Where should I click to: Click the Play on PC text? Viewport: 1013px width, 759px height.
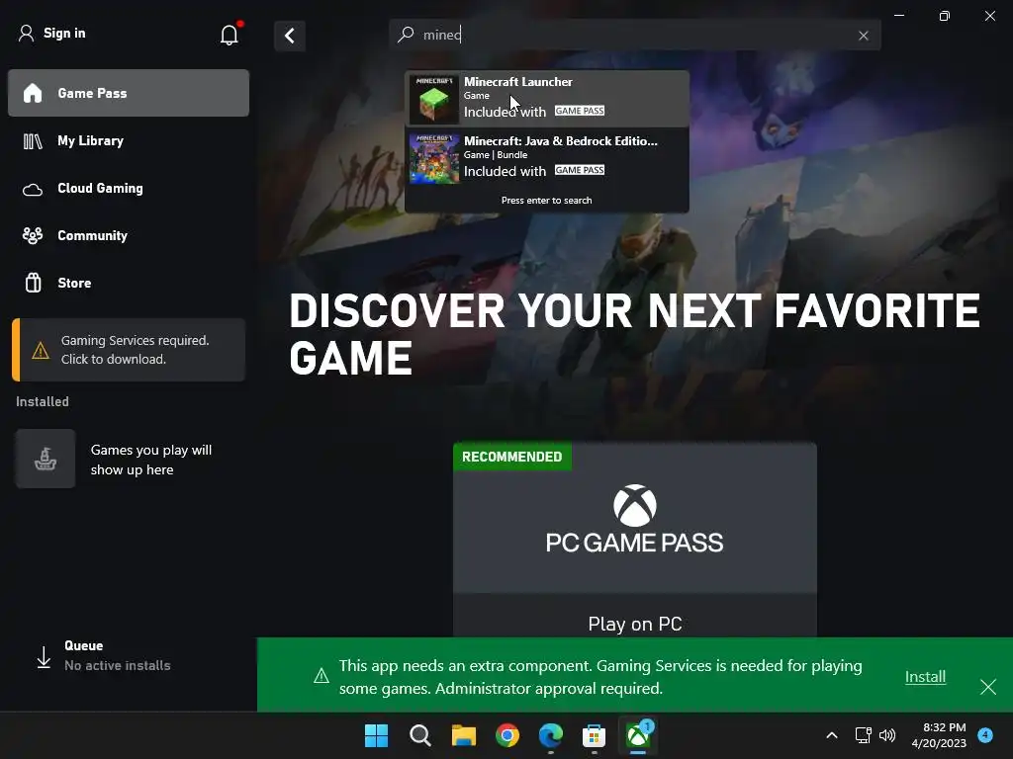click(x=635, y=625)
